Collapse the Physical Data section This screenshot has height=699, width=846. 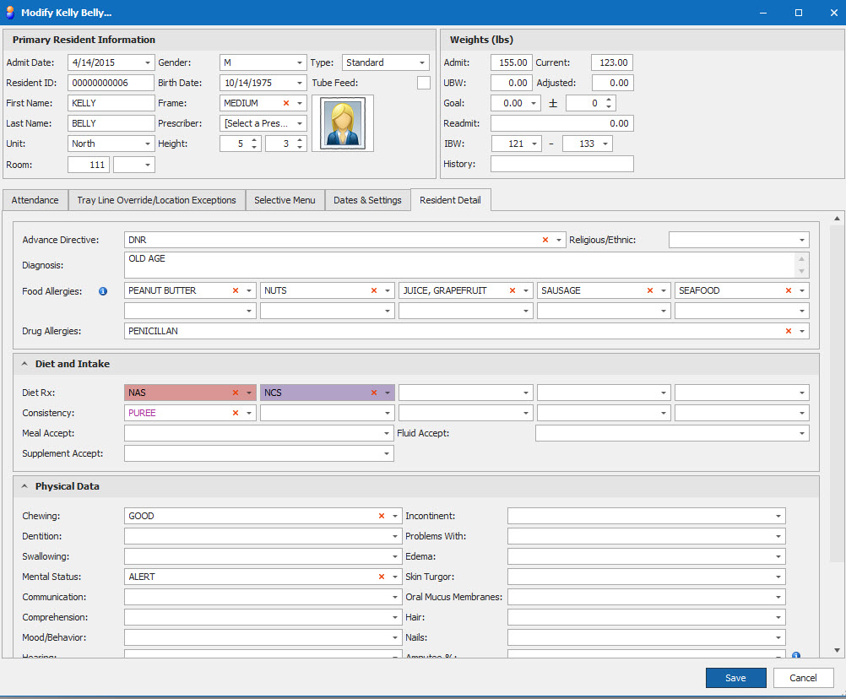click(x=25, y=486)
